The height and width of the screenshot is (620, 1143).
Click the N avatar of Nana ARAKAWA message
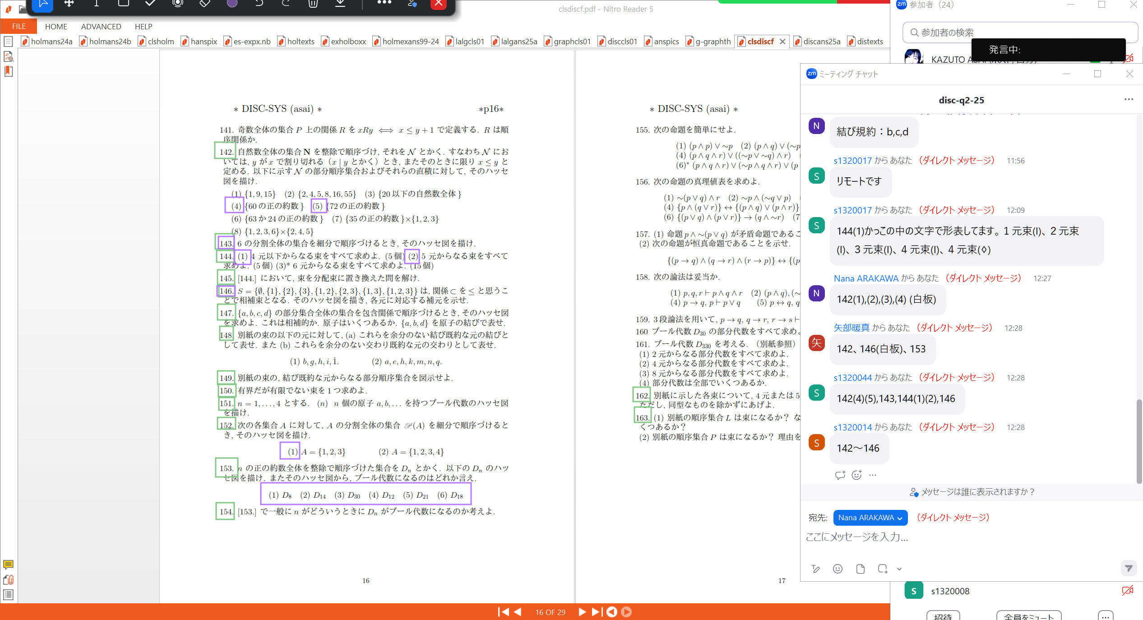point(816,293)
